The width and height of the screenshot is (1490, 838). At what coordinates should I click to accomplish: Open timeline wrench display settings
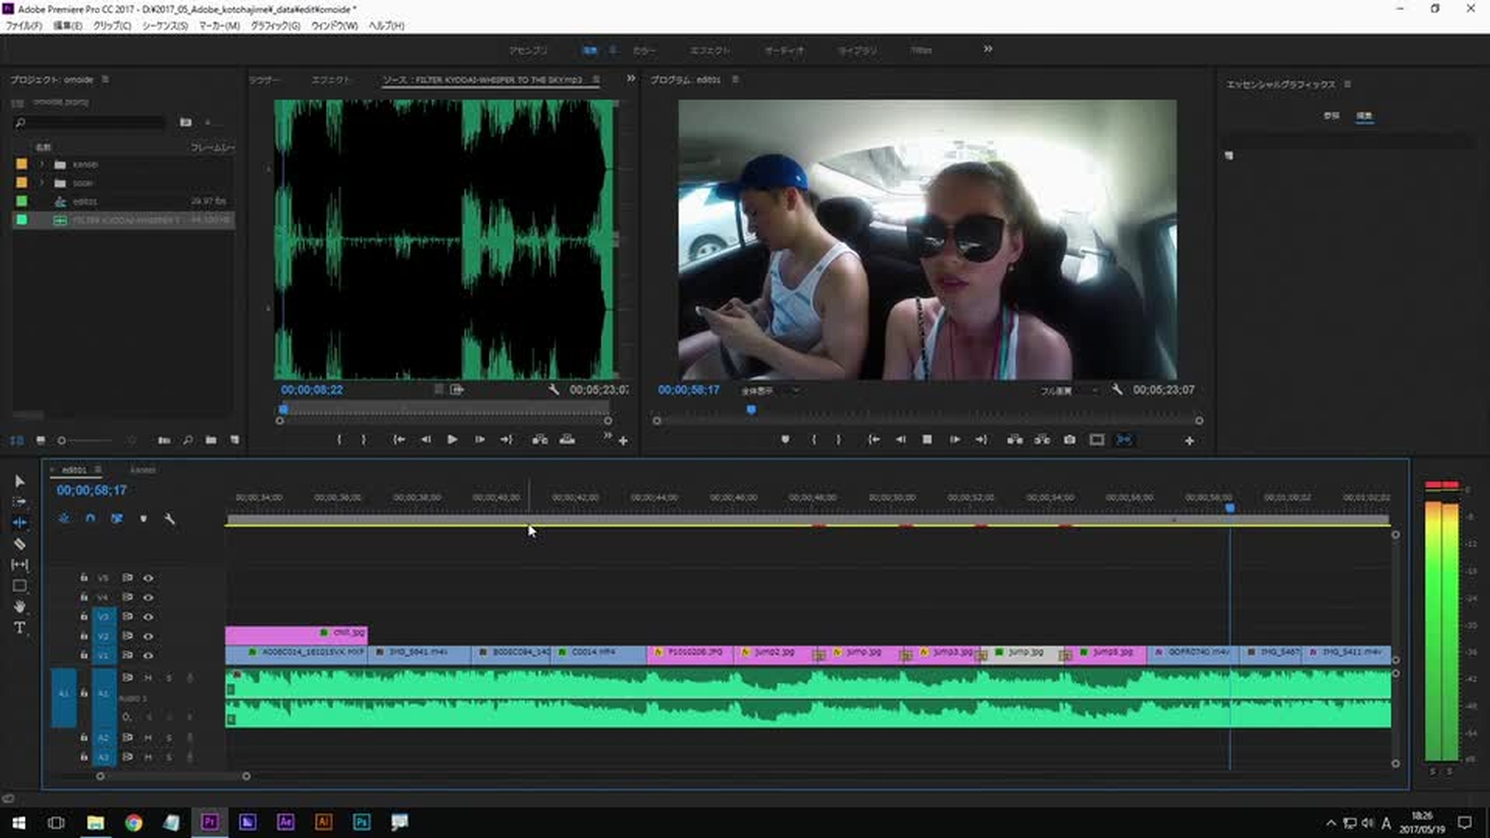tap(170, 518)
